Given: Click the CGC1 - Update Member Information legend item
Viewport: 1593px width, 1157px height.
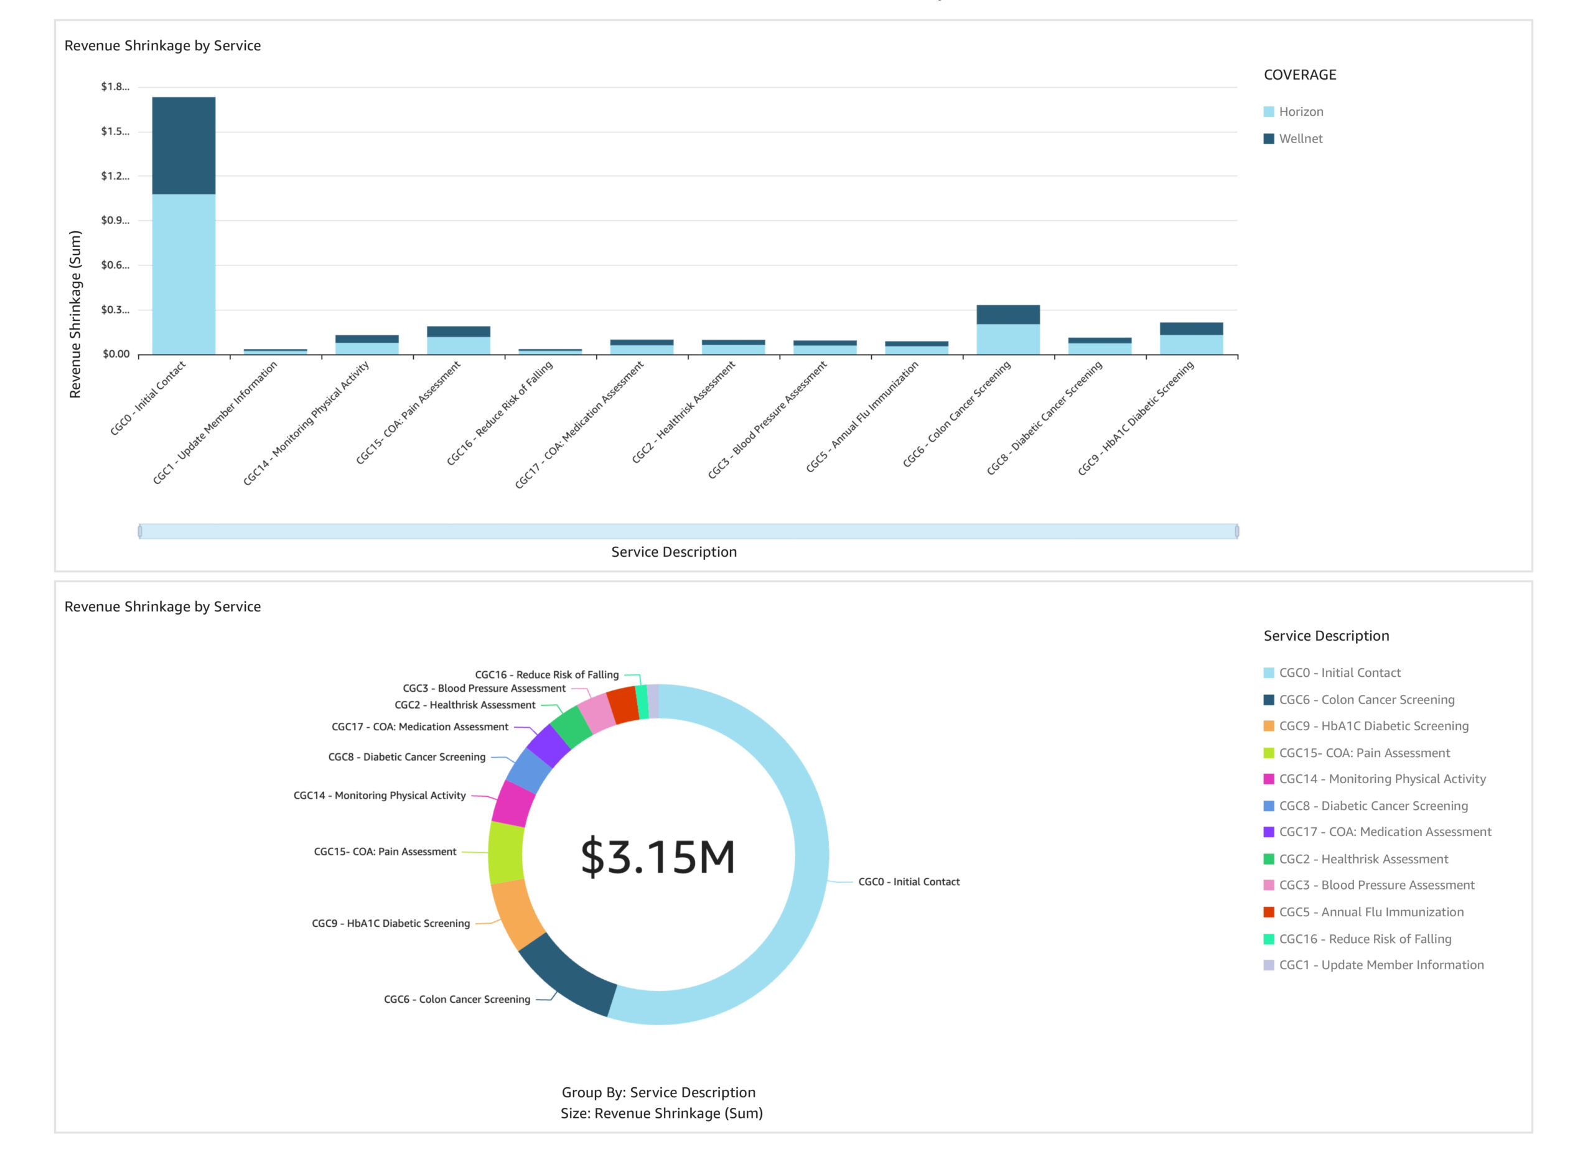Looking at the screenshot, I should point(1381,965).
